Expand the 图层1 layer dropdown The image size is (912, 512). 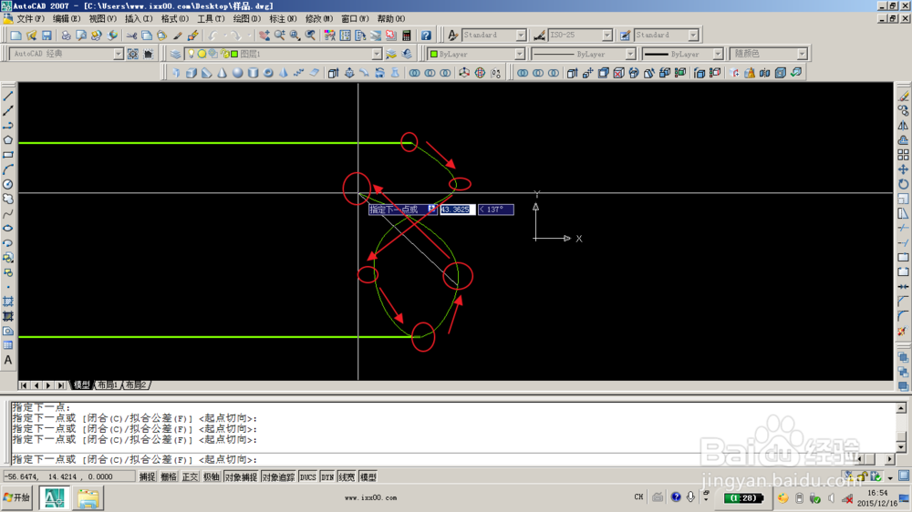(x=377, y=54)
